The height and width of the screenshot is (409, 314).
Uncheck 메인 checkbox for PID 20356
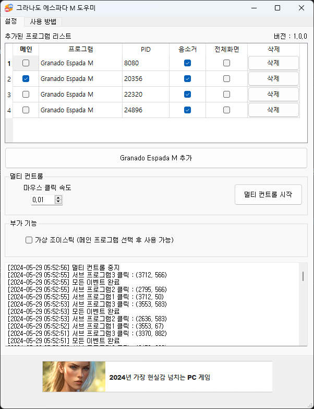[26, 78]
